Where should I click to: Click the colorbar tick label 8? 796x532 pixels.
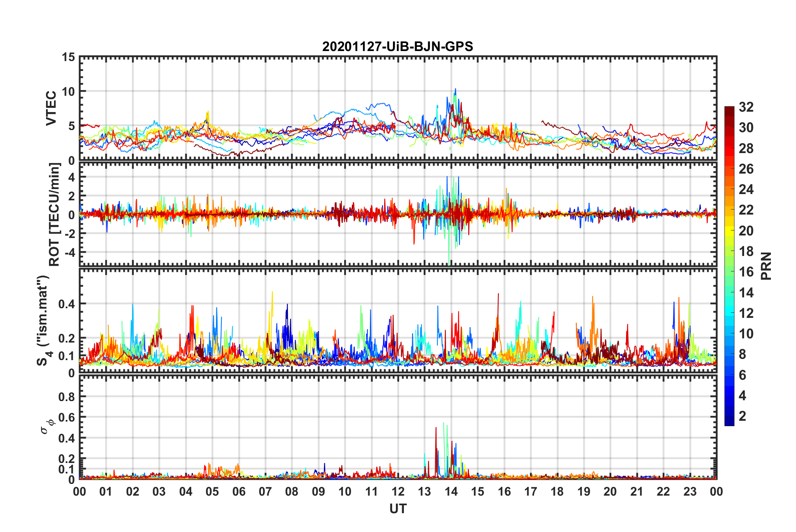[742, 354]
